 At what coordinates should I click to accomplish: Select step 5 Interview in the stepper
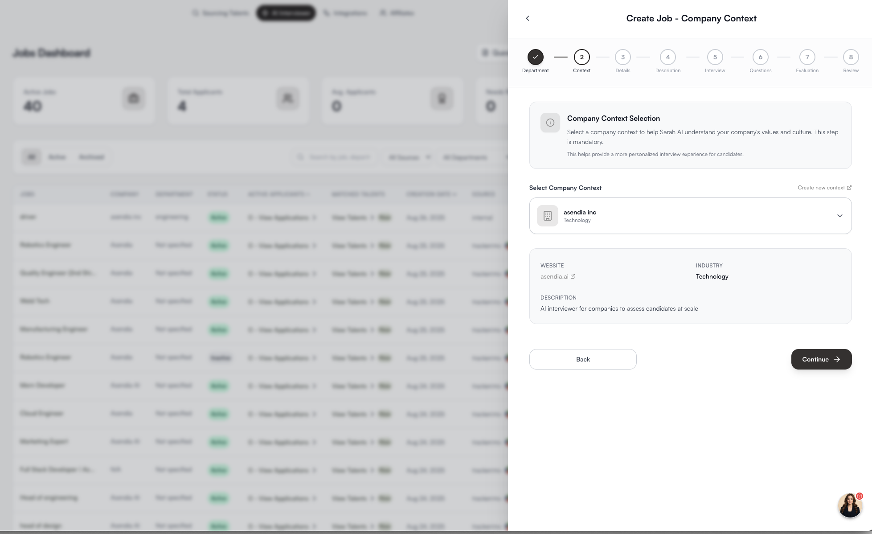point(715,57)
